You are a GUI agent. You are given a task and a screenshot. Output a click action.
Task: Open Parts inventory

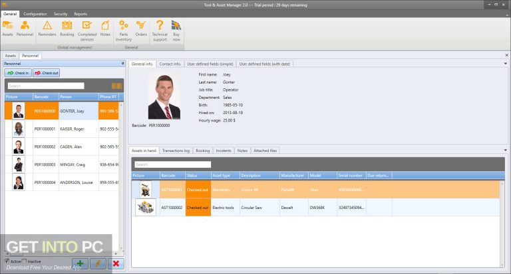click(124, 28)
